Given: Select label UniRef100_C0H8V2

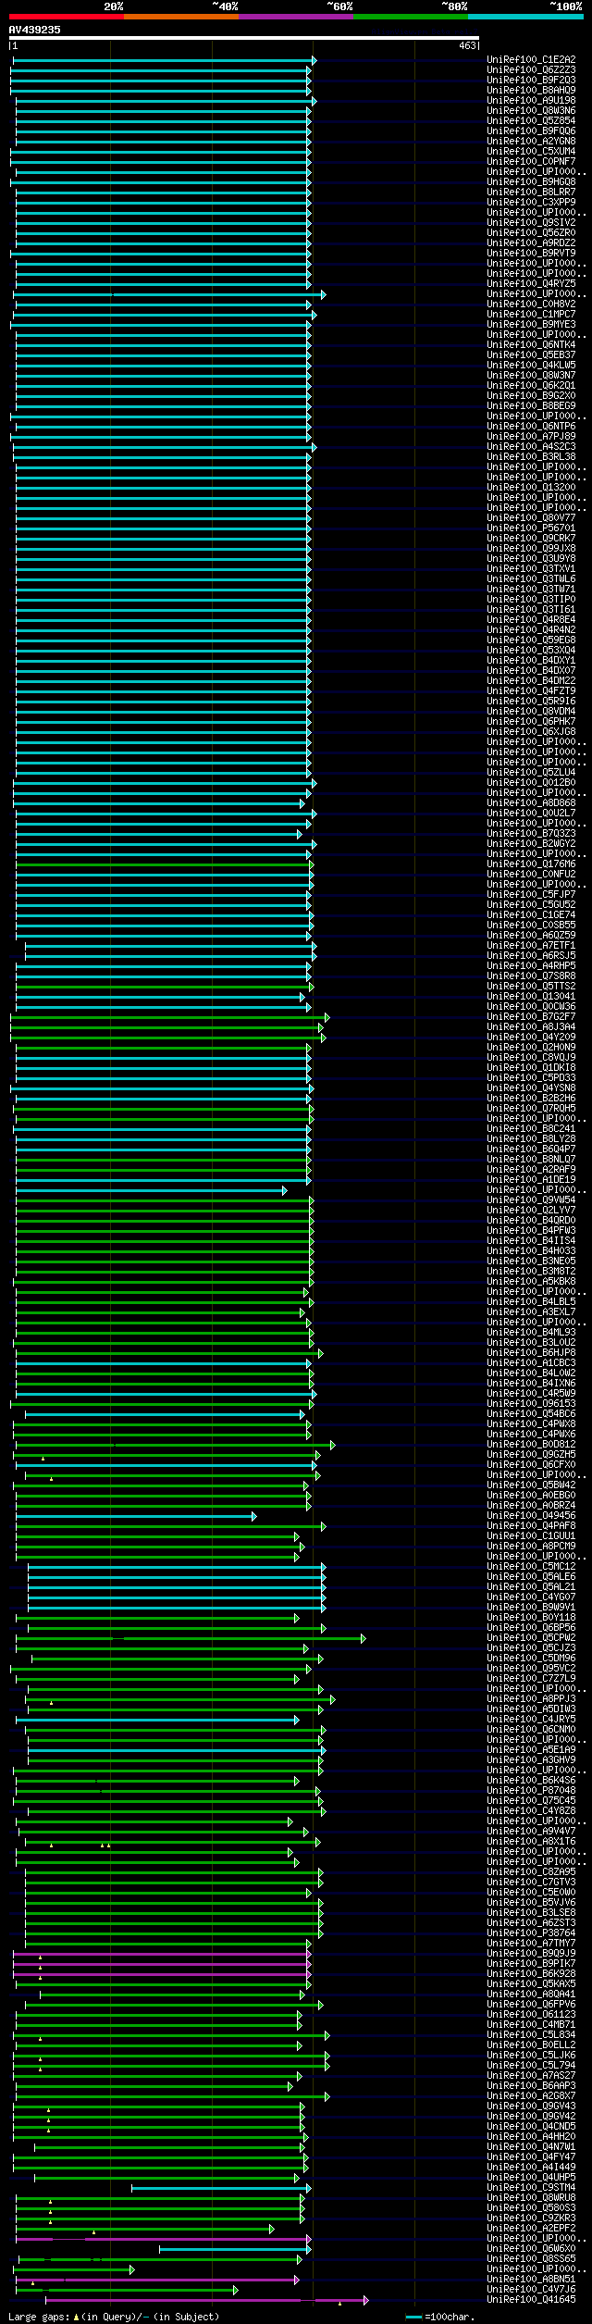Looking at the screenshot, I should pos(531,304).
